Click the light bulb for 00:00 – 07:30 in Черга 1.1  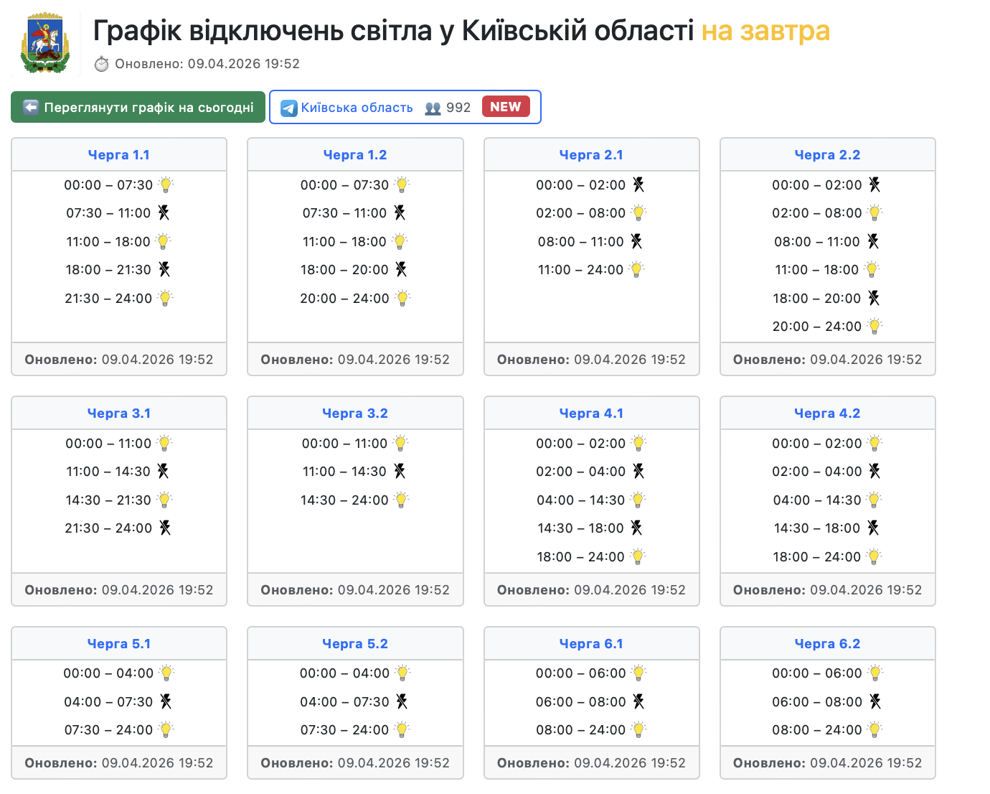coord(166,185)
